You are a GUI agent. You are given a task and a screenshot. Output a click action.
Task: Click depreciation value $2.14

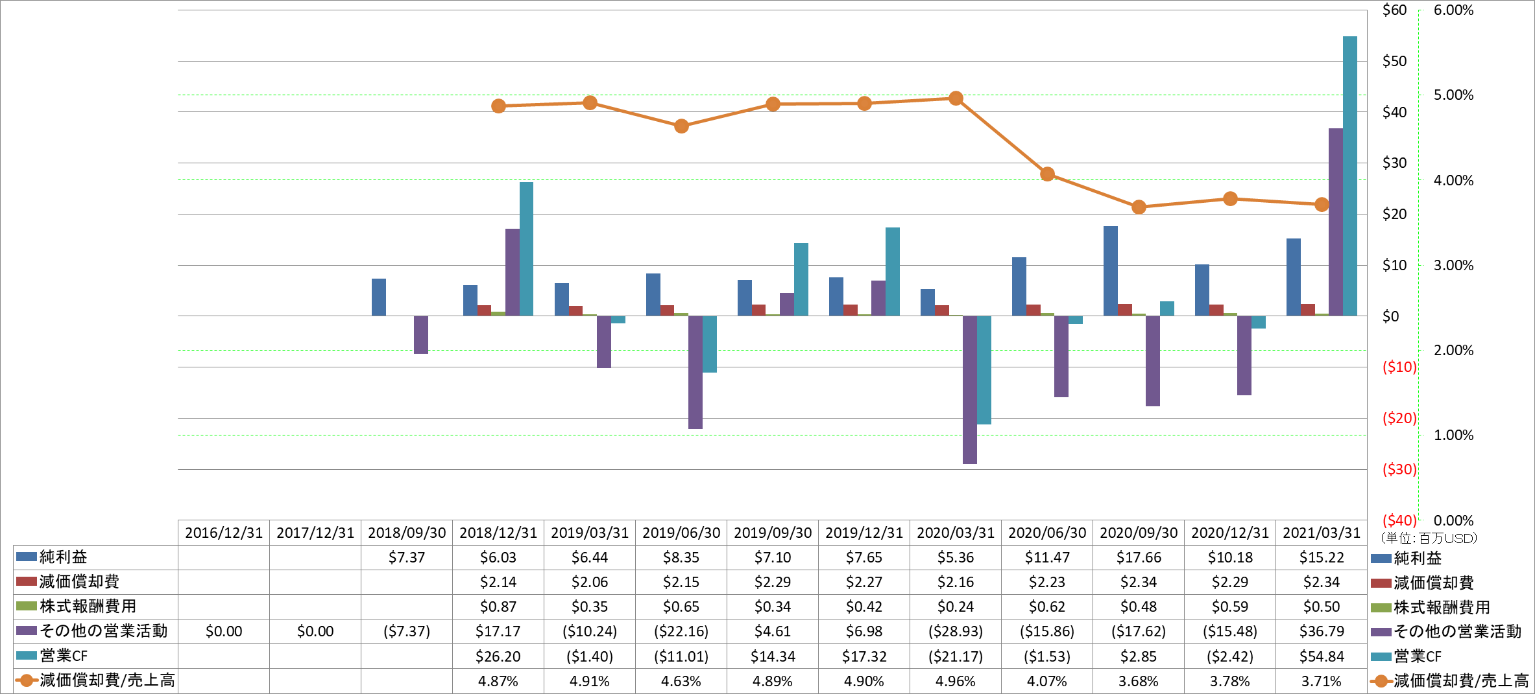(498, 582)
